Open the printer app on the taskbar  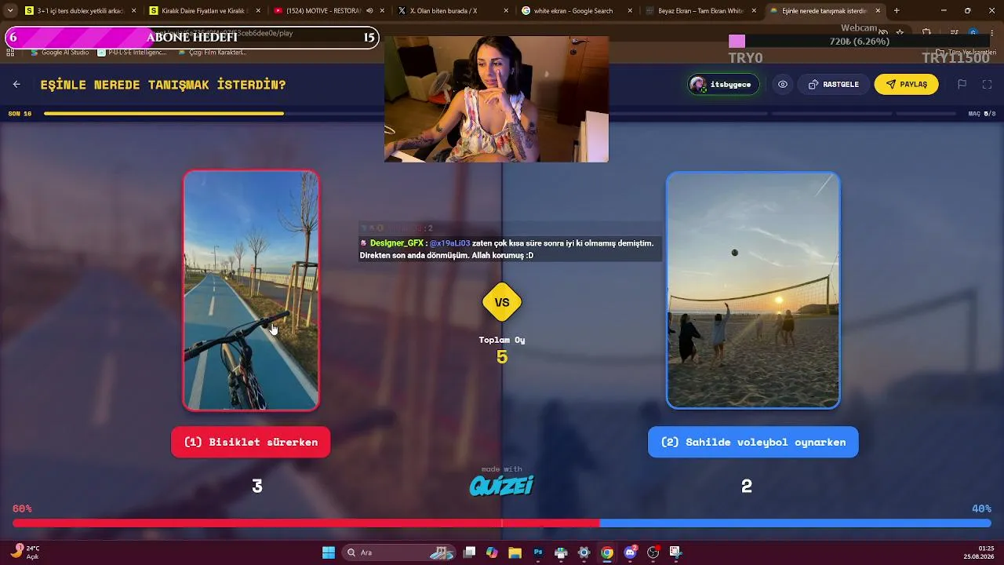[561, 552]
